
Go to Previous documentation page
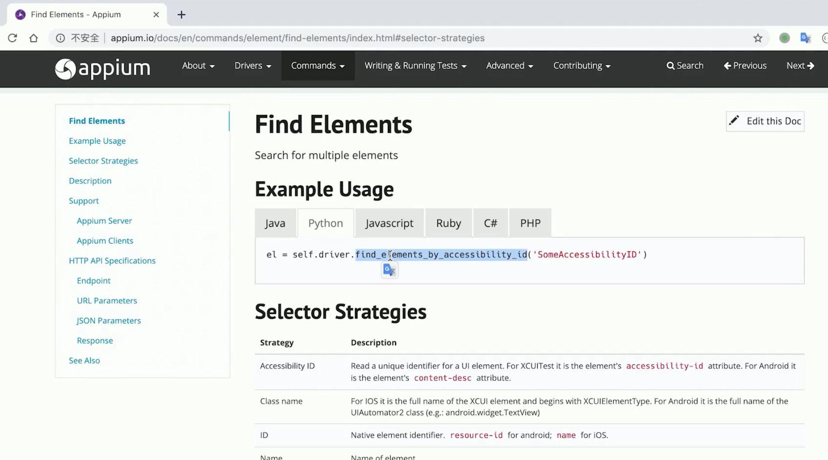pos(745,66)
